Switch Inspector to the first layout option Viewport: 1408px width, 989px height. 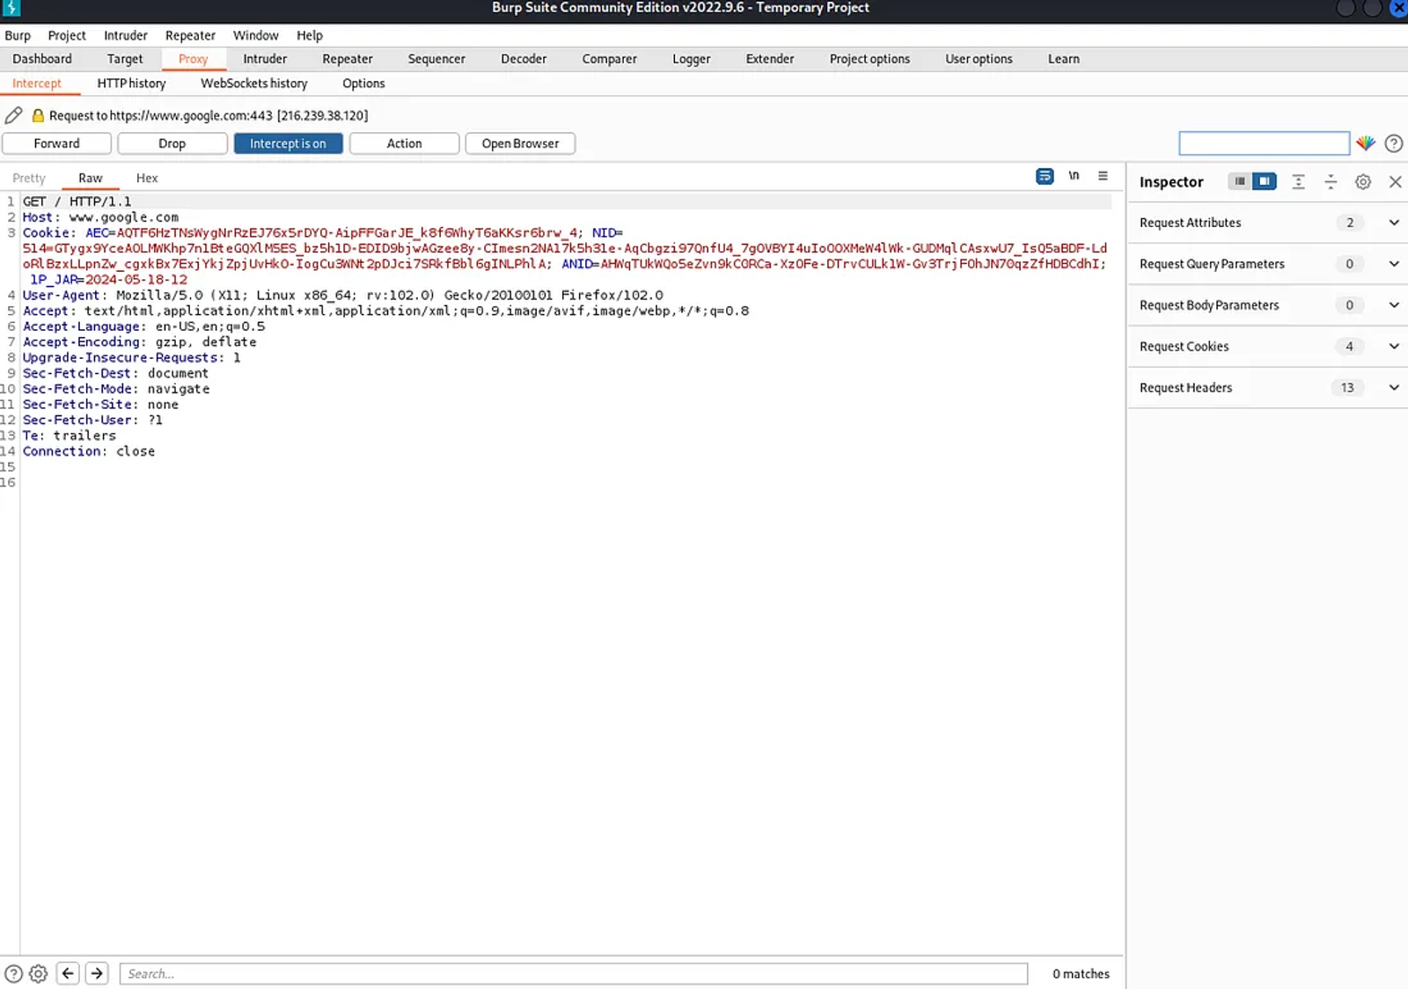point(1240,181)
